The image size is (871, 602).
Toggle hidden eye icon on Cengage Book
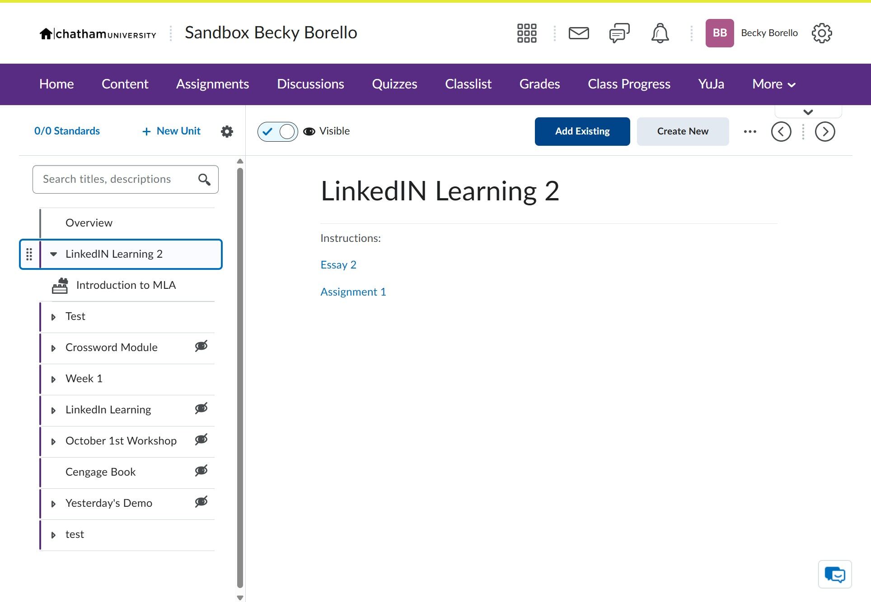(x=201, y=471)
